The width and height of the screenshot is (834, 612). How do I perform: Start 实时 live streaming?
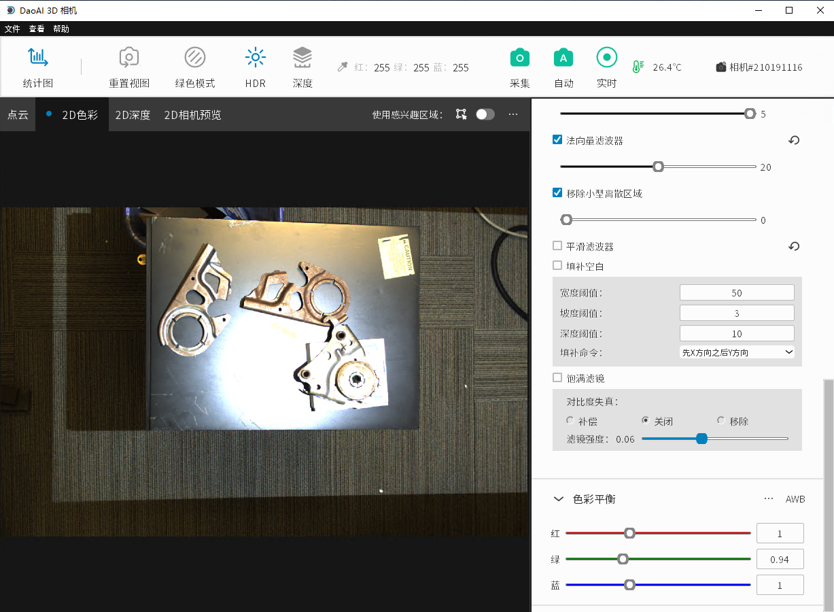click(606, 59)
